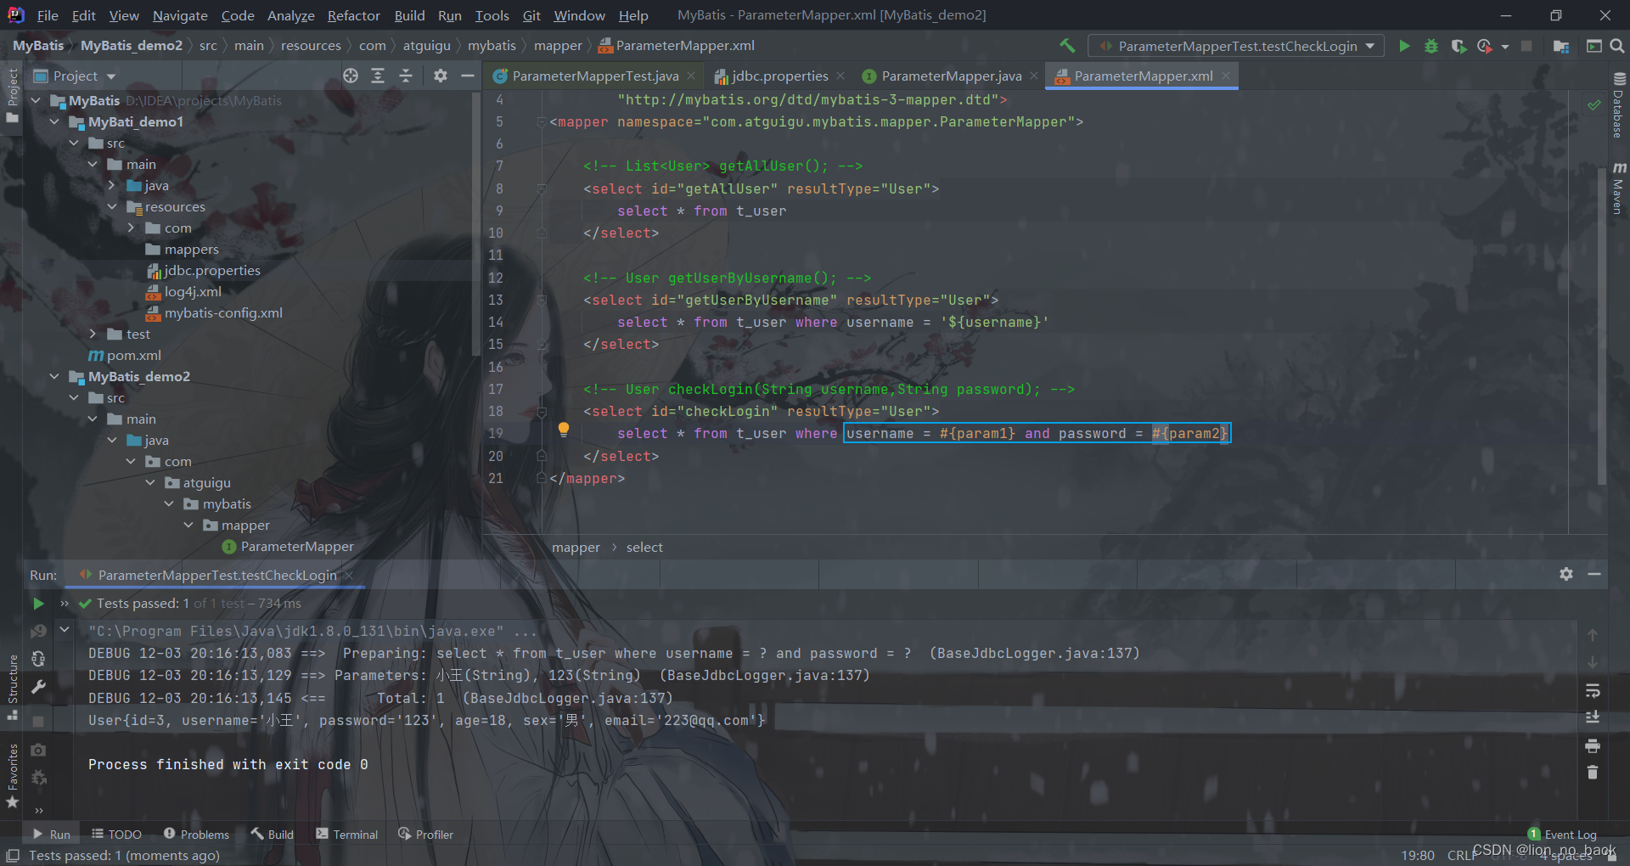Open Run panel settings gear
Viewport: 1630px width, 866px height.
(x=1566, y=574)
